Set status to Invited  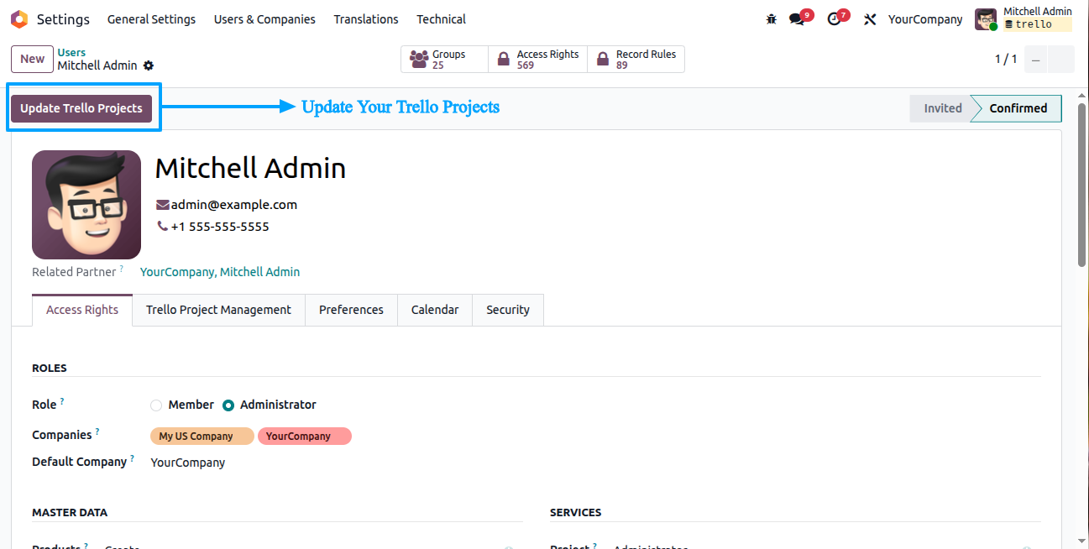(x=942, y=108)
